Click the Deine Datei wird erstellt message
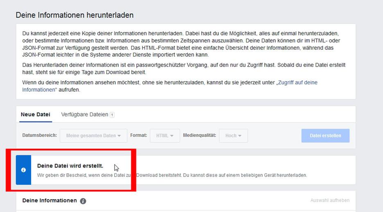The width and height of the screenshot is (383, 212). click(70, 166)
